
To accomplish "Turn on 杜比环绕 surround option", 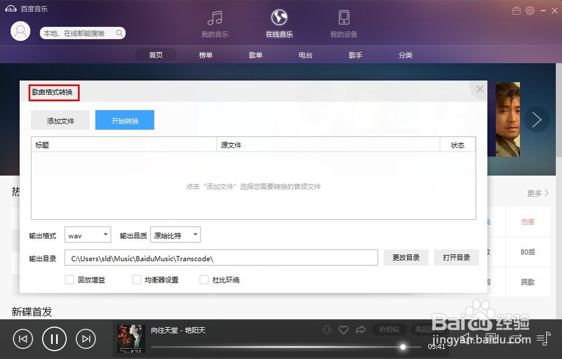I will click(x=204, y=279).
